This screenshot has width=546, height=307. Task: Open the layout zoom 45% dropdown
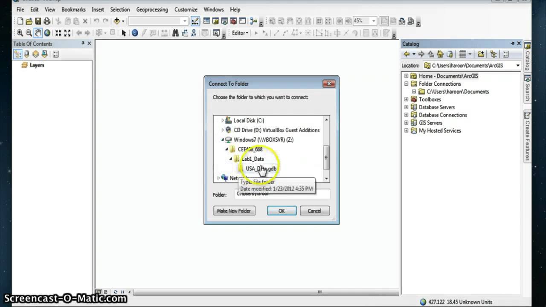(x=374, y=21)
